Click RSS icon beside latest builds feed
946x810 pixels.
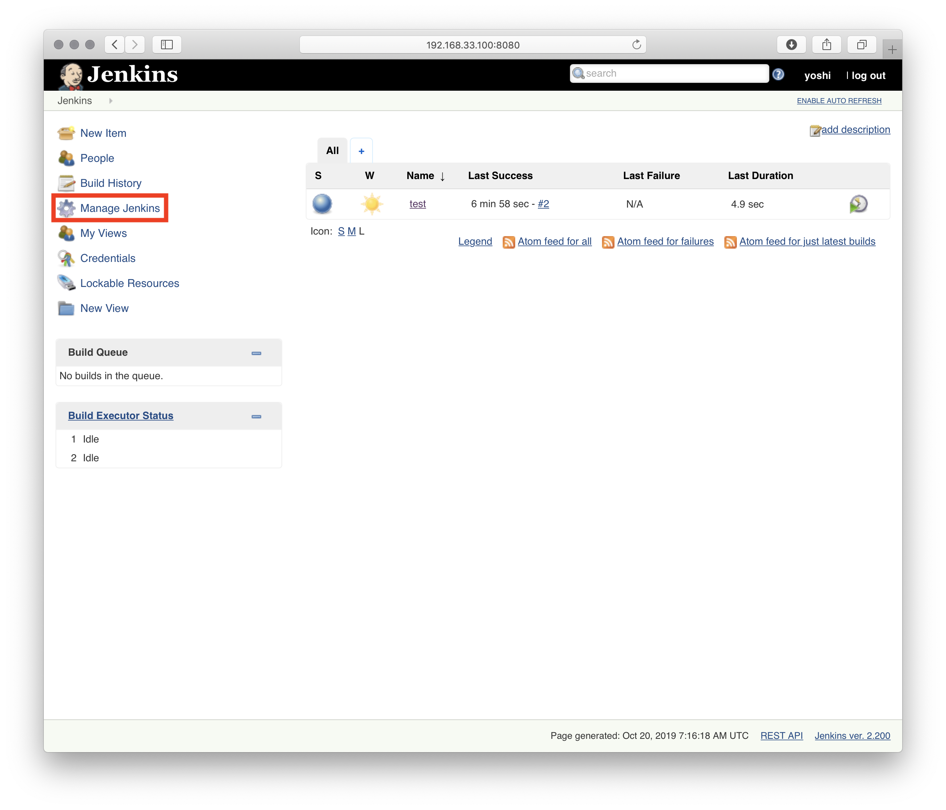point(731,242)
